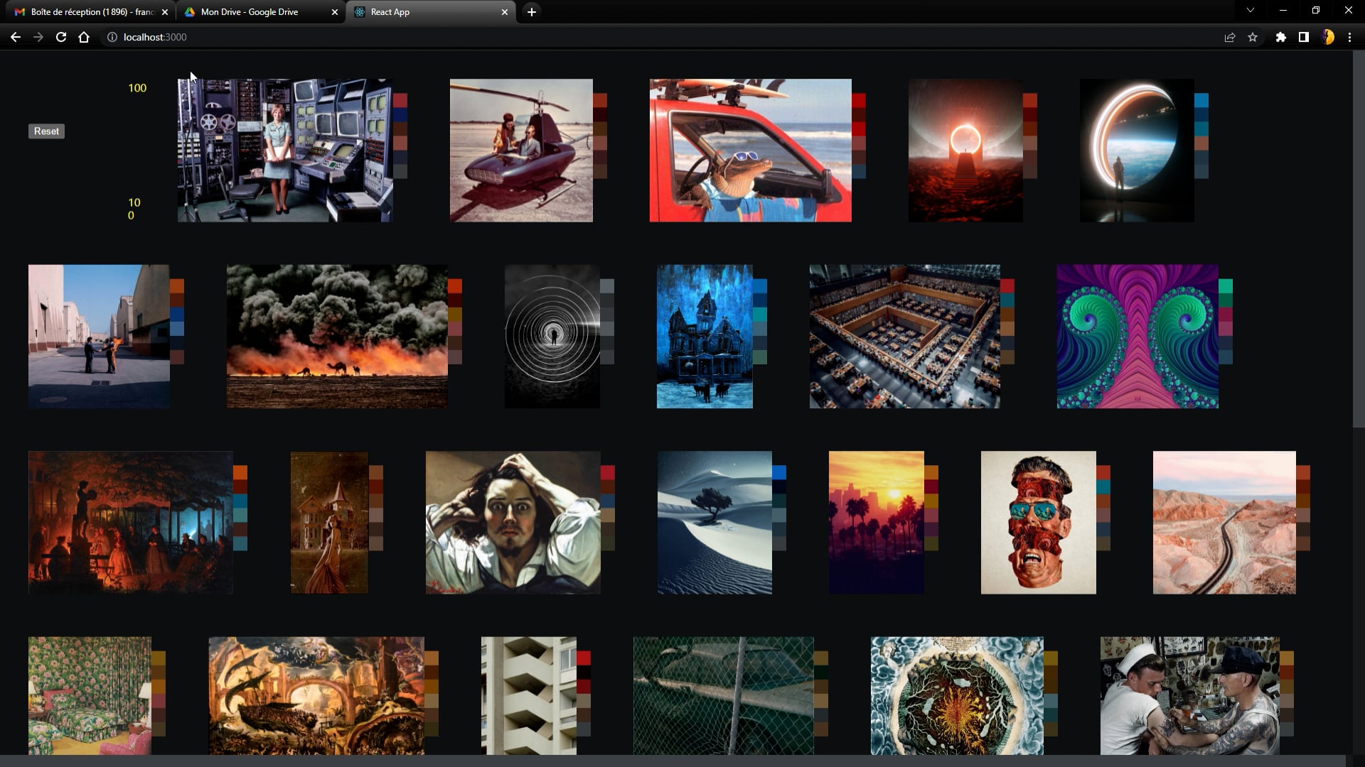
Task: Click the share page icon
Action: point(1229,37)
